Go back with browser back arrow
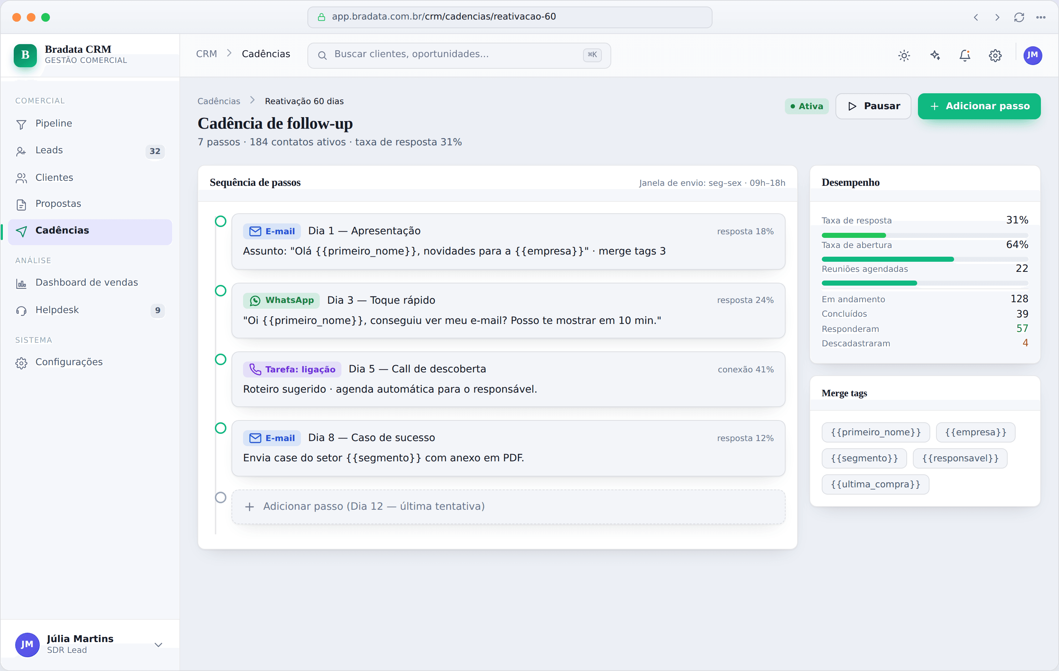1059x671 pixels. click(x=975, y=17)
